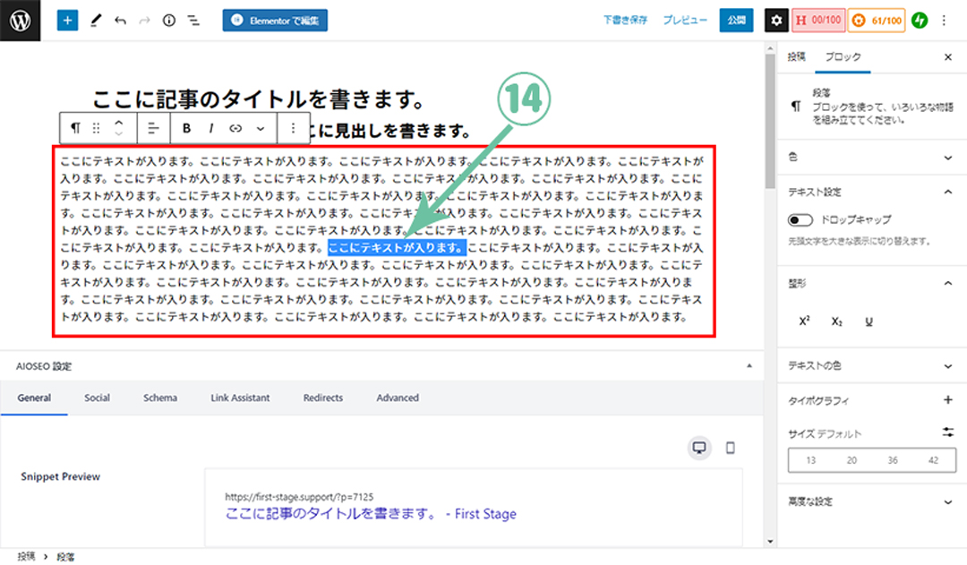The image size is (967, 565).
Task: Open the document list view icon
Action: tap(193, 21)
